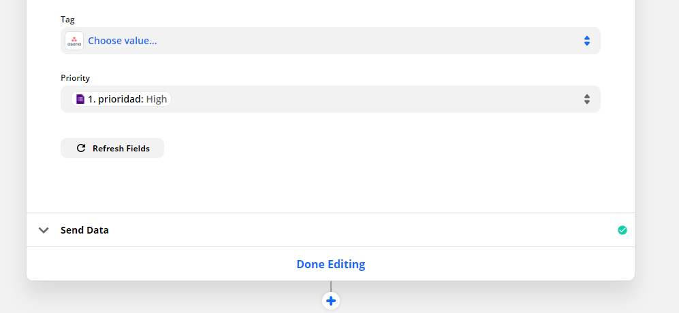
Task: Click the word 'High' in priority pill
Action: point(157,99)
